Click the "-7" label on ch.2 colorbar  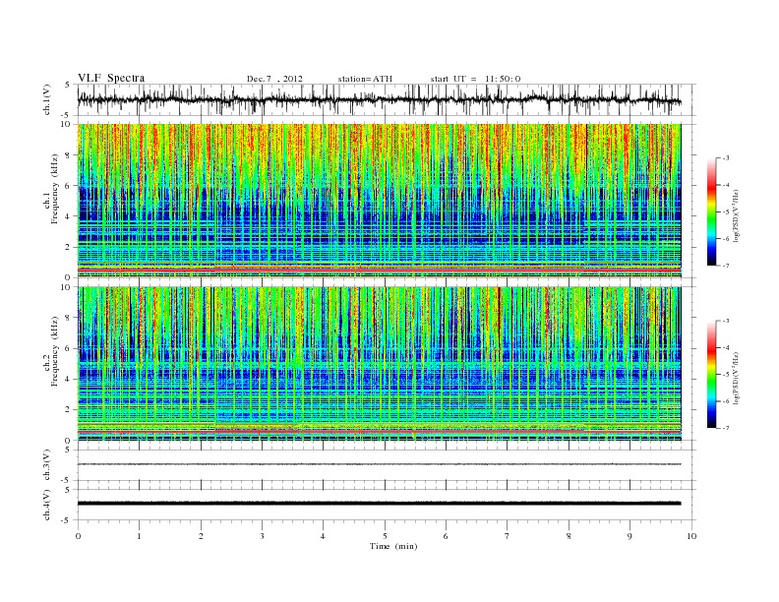(726, 428)
